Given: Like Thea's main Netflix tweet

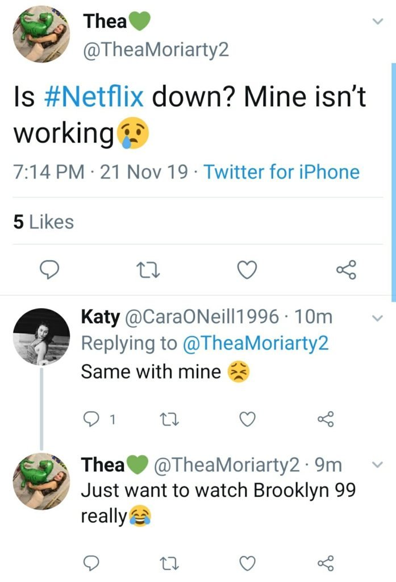Looking at the screenshot, I should [247, 270].
